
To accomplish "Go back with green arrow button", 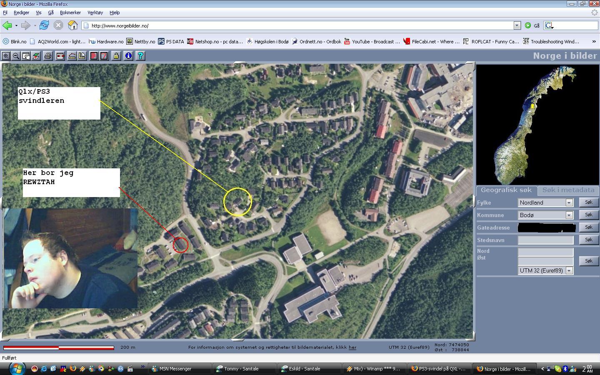I will pos(7,25).
